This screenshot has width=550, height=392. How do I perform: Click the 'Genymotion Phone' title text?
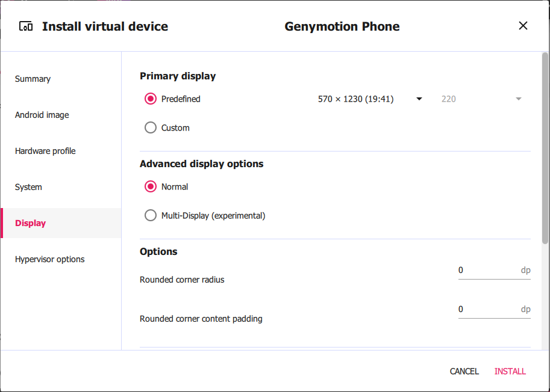coord(342,26)
